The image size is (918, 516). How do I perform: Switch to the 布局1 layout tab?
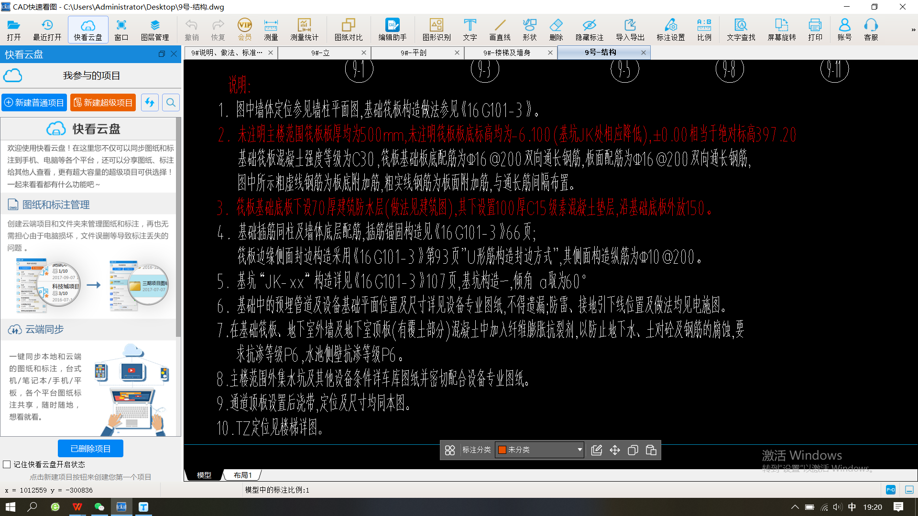point(242,475)
